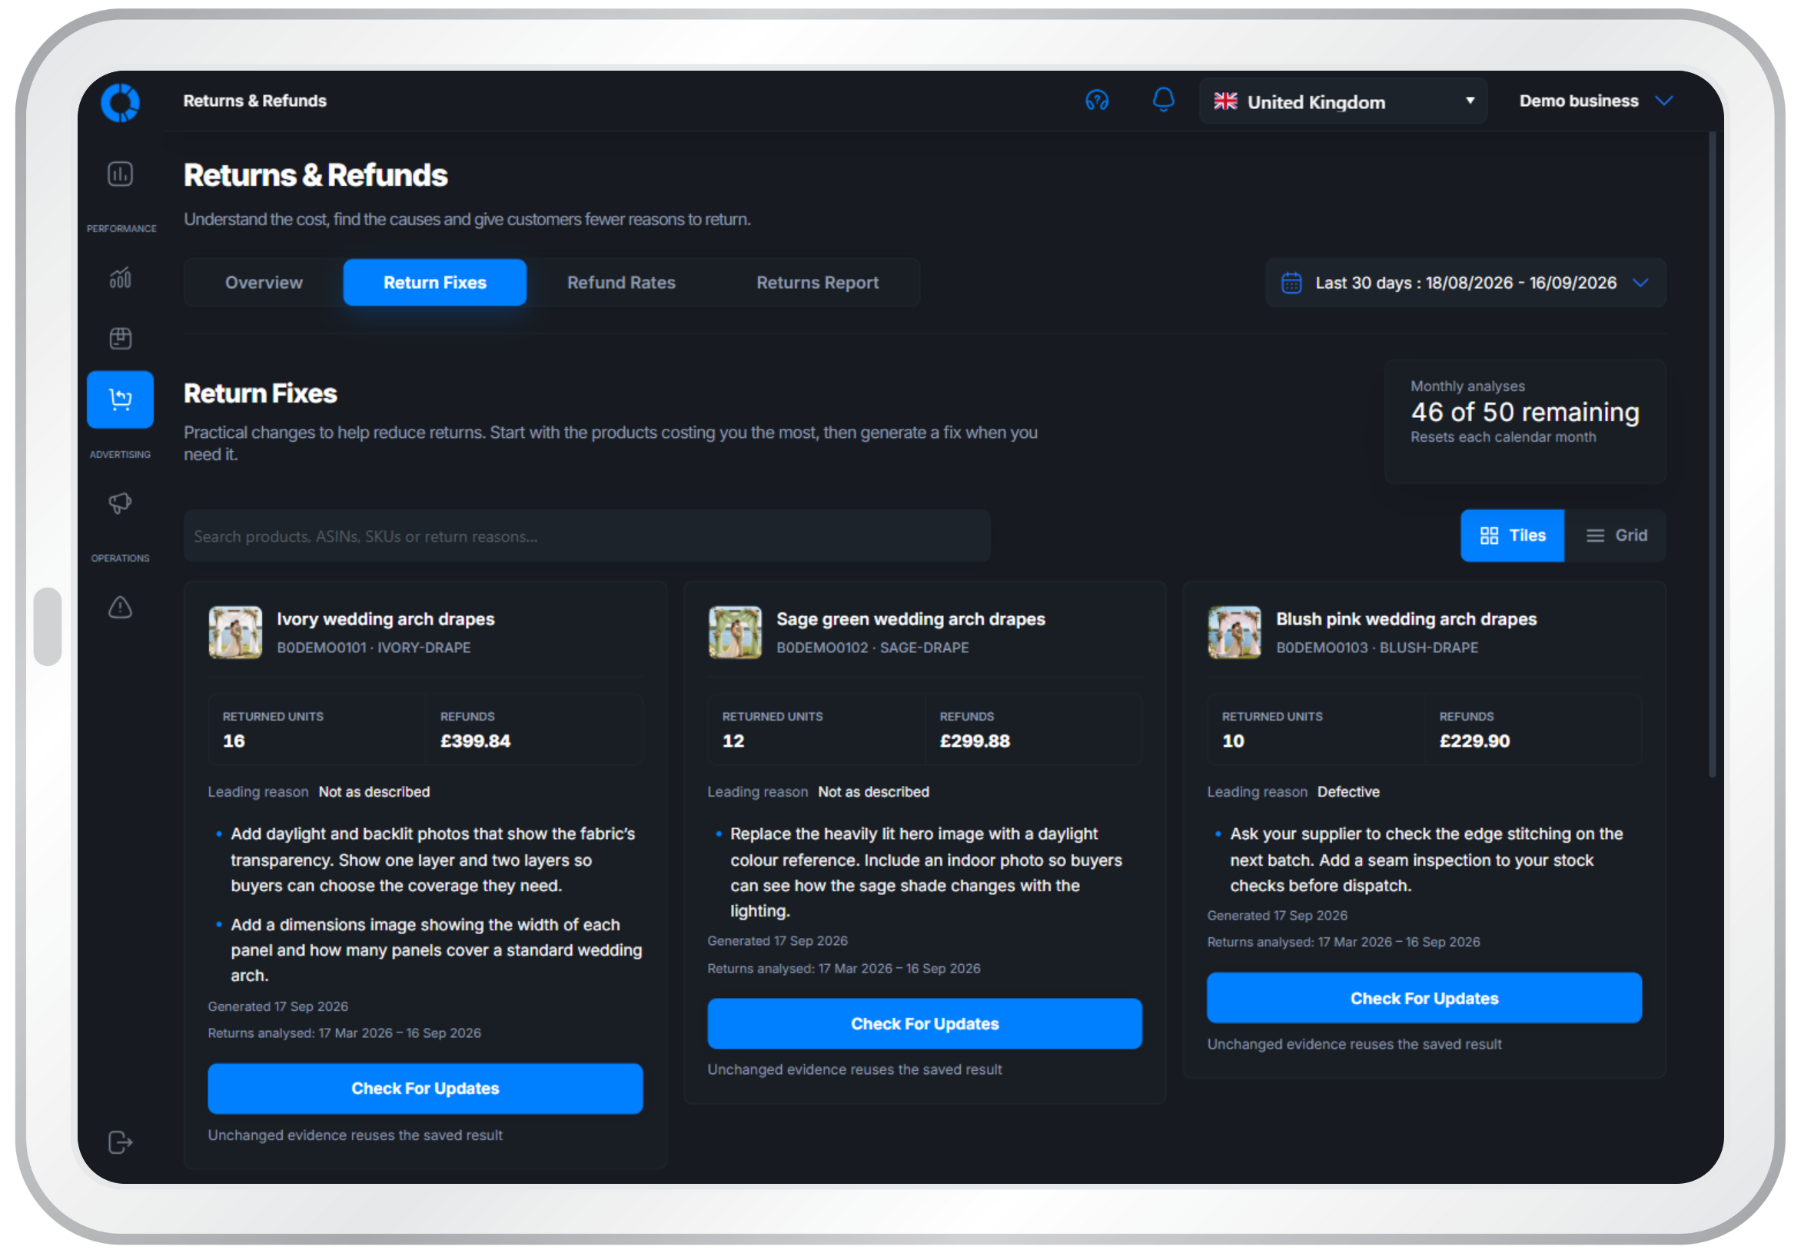Open the package box sidebar icon
1801x1253 pixels.
tap(120, 338)
